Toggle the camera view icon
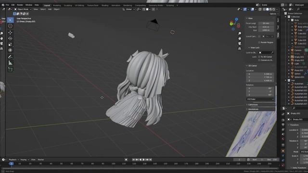308x173 pixels. click(240, 44)
